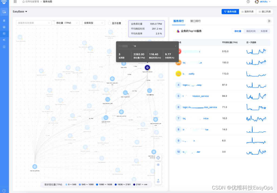This screenshot has width=277, height=193.
Task: Zoom in the map with plus icon
Action: point(158,165)
